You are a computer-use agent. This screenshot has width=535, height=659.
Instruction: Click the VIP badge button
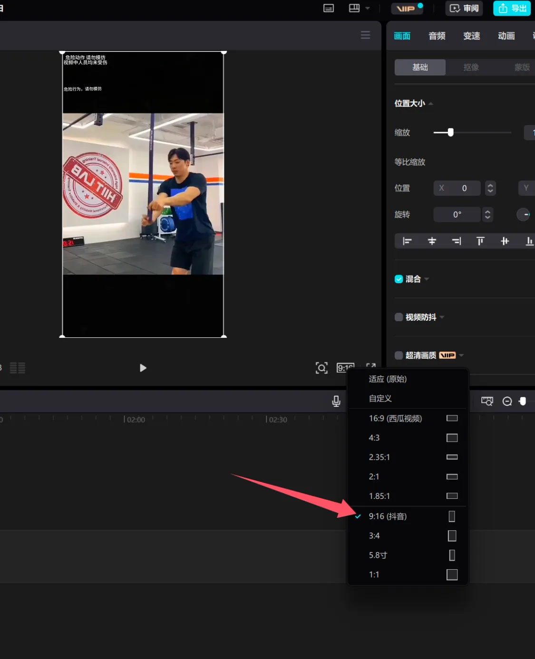coord(407,9)
